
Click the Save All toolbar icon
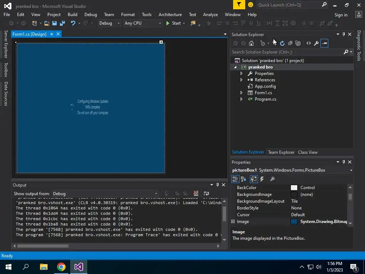(62, 23)
